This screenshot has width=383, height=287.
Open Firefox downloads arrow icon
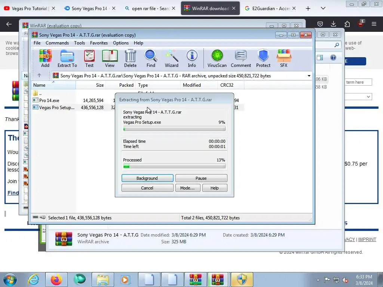coord(333,24)
